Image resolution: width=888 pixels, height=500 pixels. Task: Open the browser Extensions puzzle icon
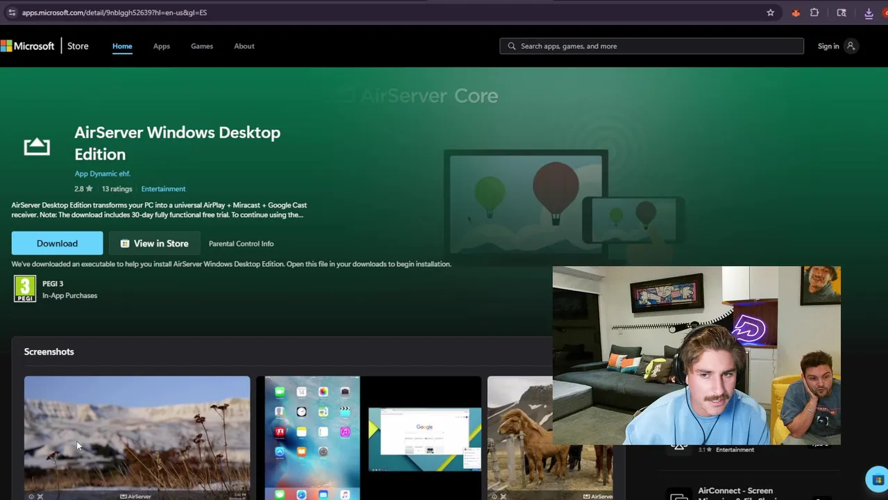(814, 12)
